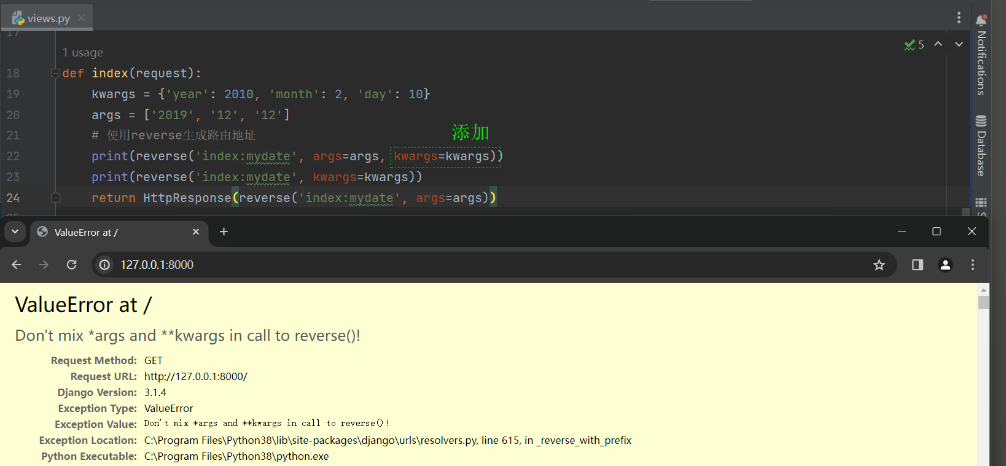Click the Django Version value 3.1.4
This screenshot has height=466, width=1006.
(x=155, y=392)
